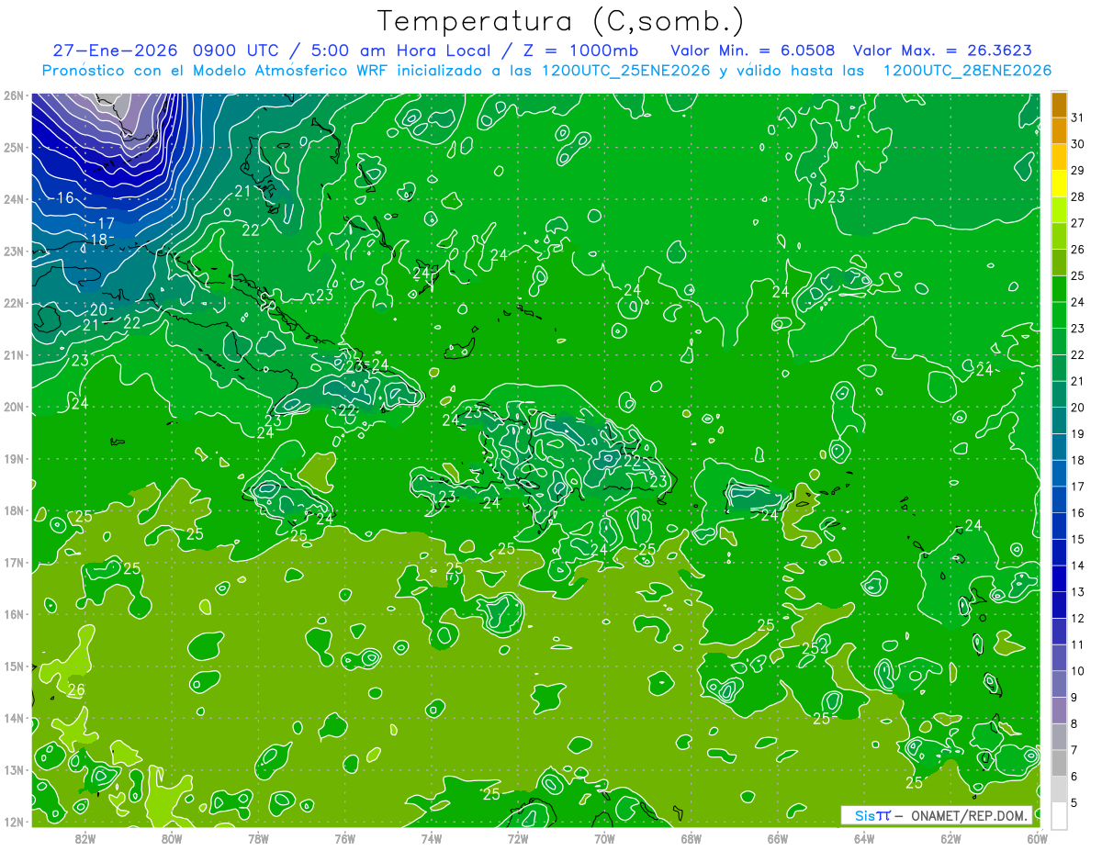Image resolution: width=1102 pixels, height=851 pixels.
Task: Pick the purple colorbar swatch between 9 and 10
Action: [1059, 684]
